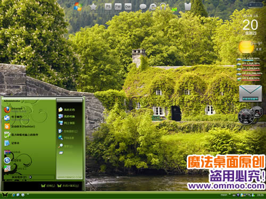Open the software uninstaller start menu item
This screenshot has width=266, height=199.
pos(21,135)
